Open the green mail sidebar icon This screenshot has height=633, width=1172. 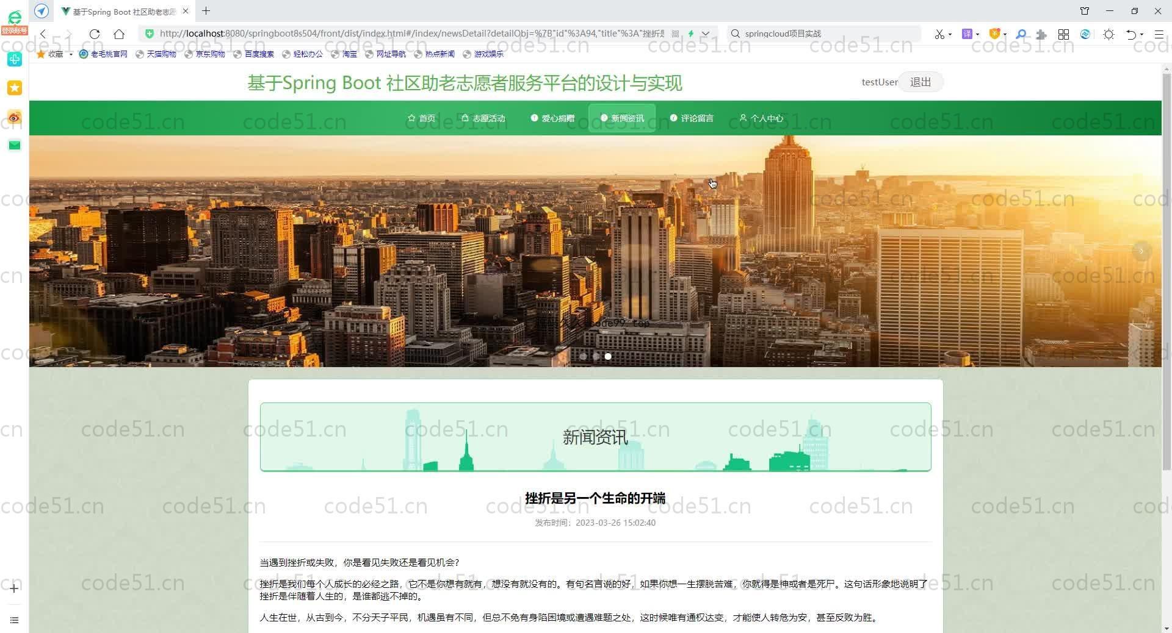[x=15, y=145]
